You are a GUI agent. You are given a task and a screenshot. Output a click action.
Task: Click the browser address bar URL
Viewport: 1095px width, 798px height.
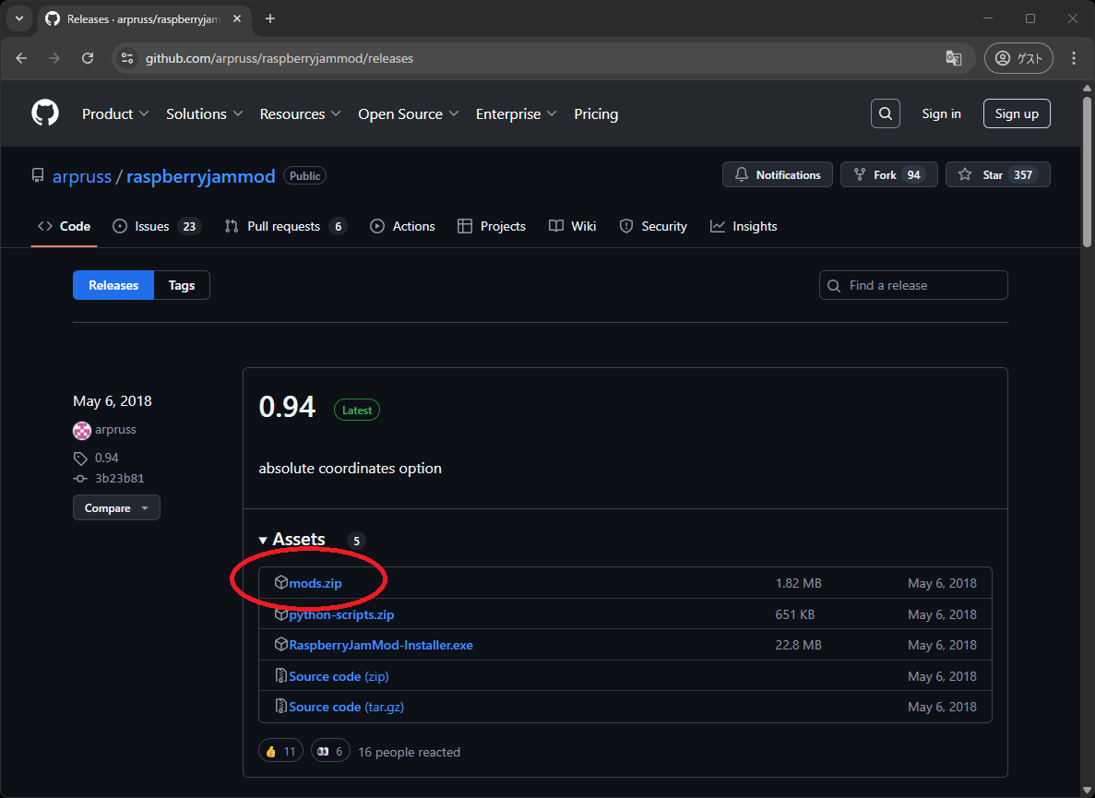click(x=280, y=59)
